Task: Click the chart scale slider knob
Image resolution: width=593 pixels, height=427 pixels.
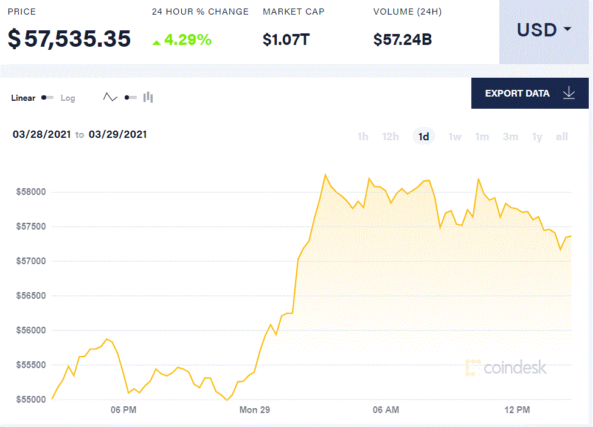Action: click(x=43, y=97)
